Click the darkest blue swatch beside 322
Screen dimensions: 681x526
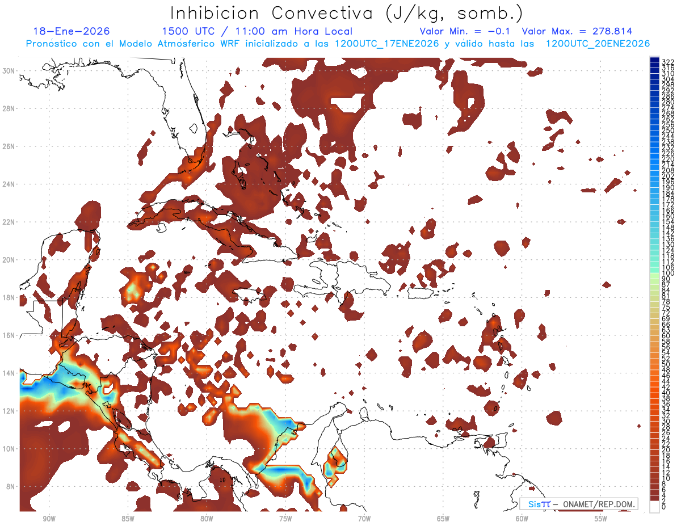click(654, 60)
